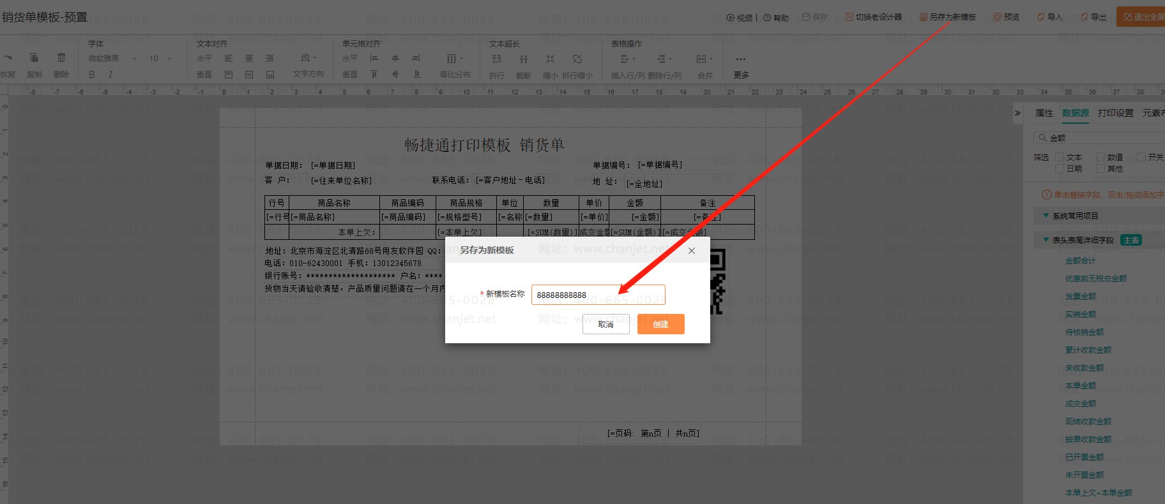Click the 新模板名称 input field

[598, 295]
